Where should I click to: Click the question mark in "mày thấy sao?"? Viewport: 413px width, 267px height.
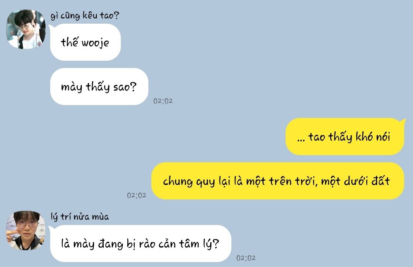[133, 86]
